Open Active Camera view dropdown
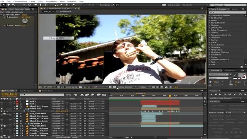The height and width of the screenshot is (139, 247). 127,87
